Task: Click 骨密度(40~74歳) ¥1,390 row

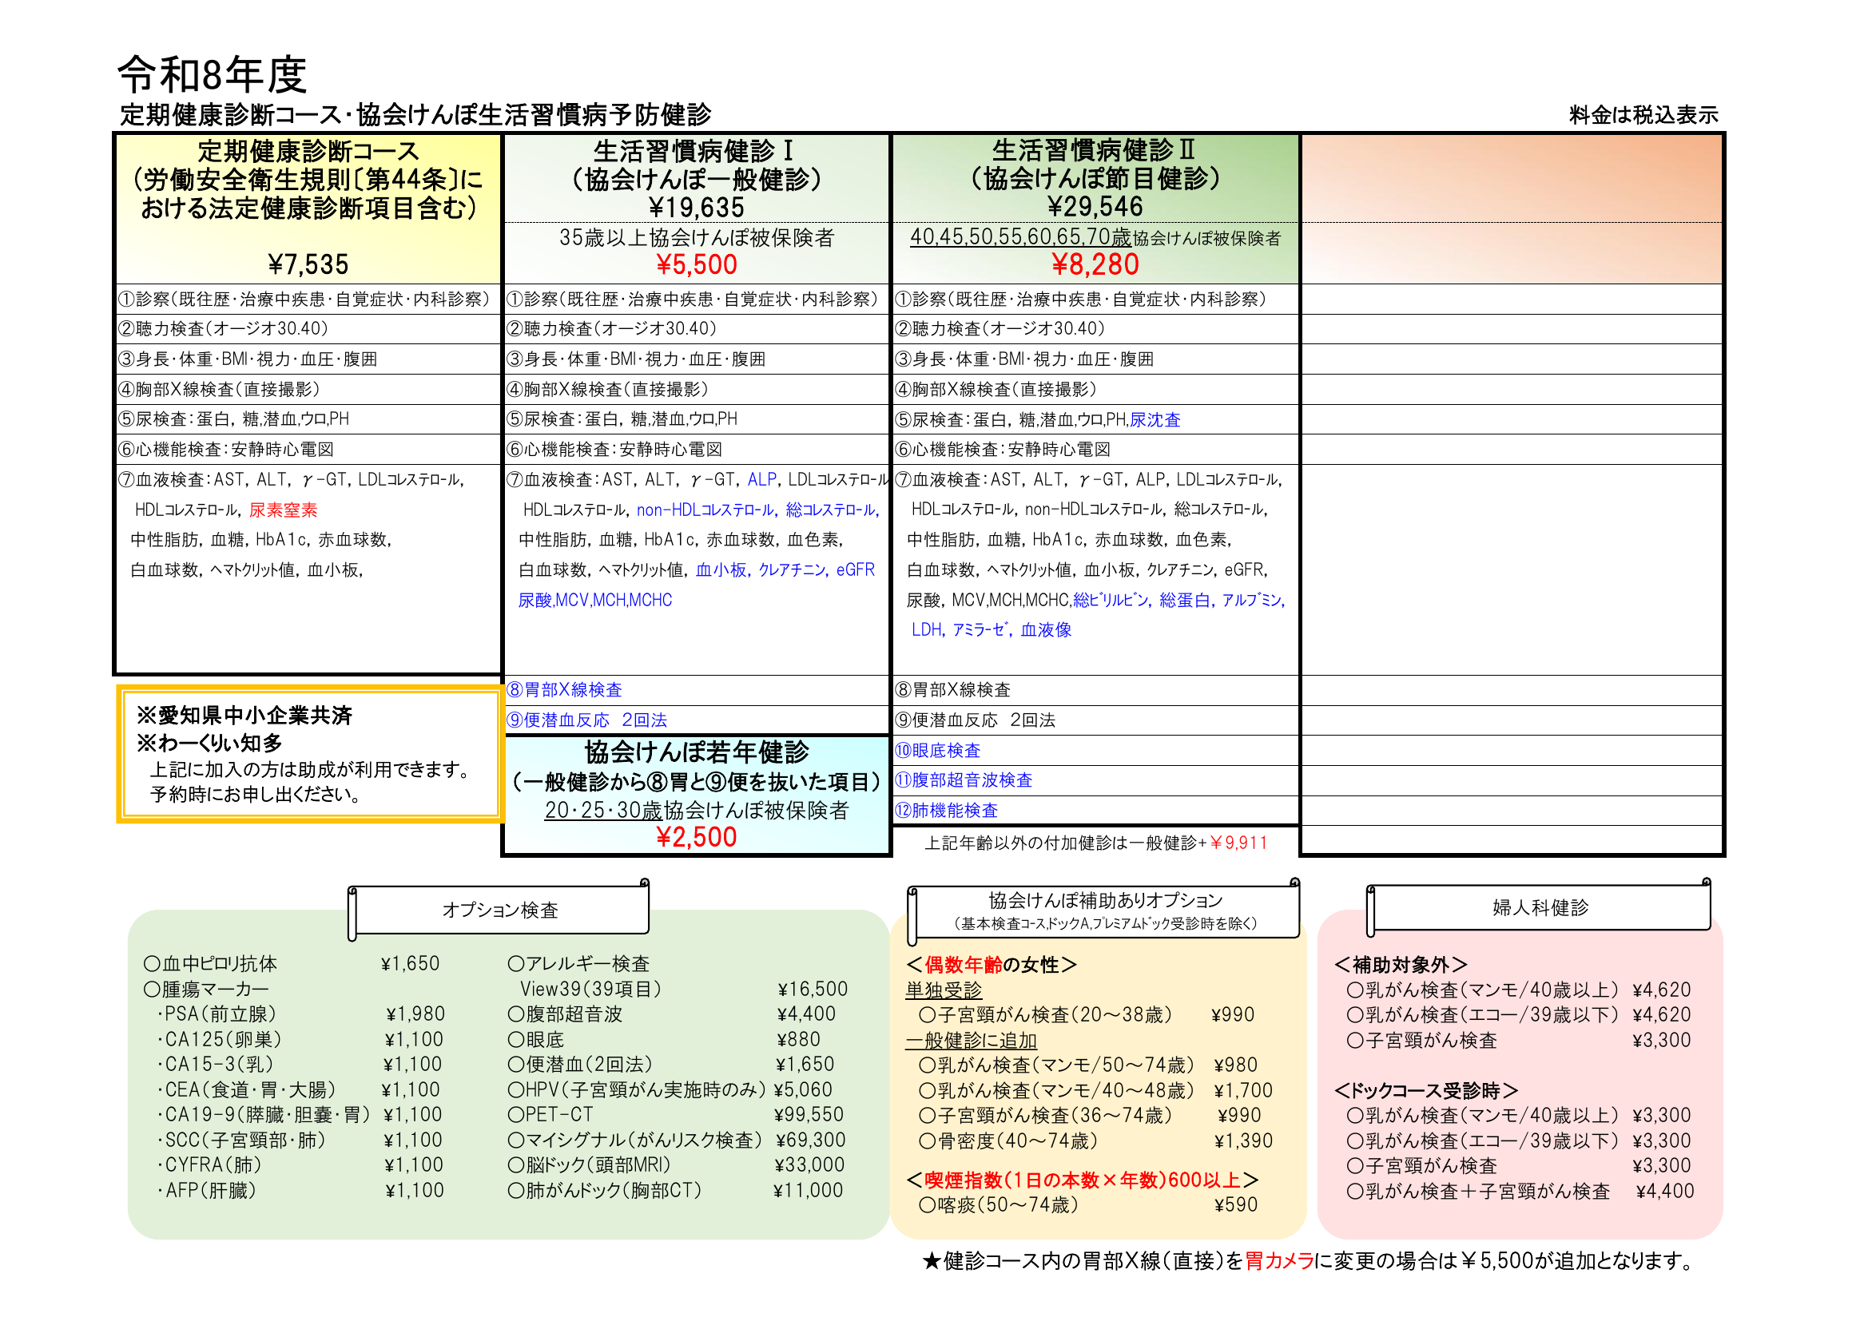Action: pyautogui.click(x=1096, y=1141)
